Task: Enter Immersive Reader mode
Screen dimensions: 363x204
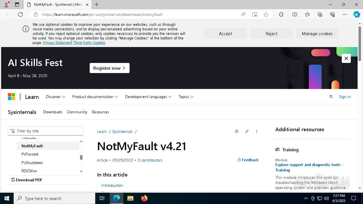Action: pyautogui.click(x=255, y=14)
